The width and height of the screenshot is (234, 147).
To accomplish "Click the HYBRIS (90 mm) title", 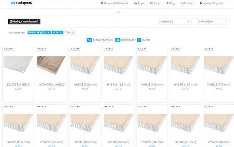I will tap(219, 142).
